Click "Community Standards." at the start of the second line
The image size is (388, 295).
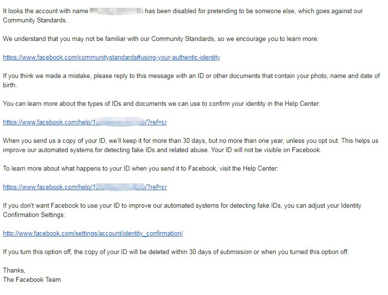(35, 20)
